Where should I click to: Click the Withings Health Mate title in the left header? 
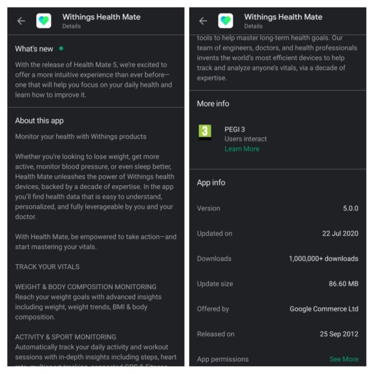(101, 17)
